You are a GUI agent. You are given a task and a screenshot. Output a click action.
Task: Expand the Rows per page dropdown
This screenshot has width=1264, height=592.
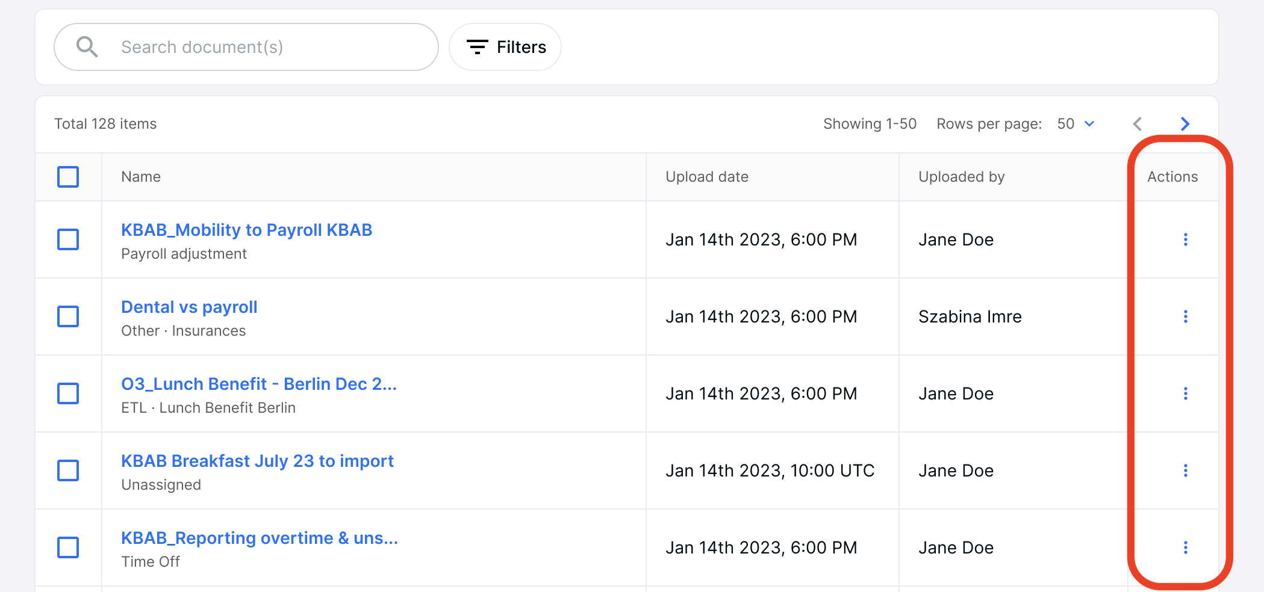(x=1076, y=124)
